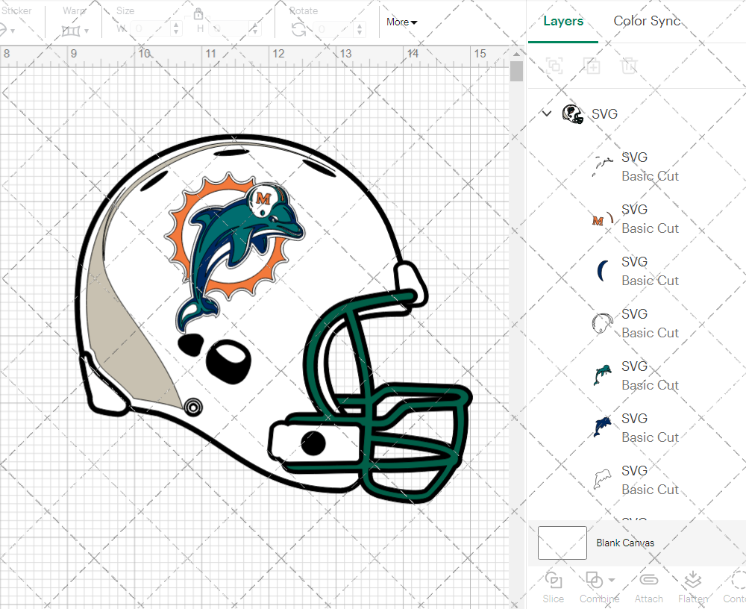746x609 pixels.
Task: Click the Blank Canvas swatch
Action: (562, 543)
